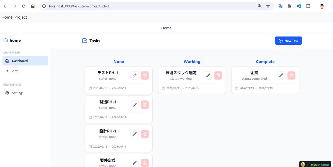Click the テストPH-1 task title
The height and width of the screenshot is (167, 333).
pos(108,73)
